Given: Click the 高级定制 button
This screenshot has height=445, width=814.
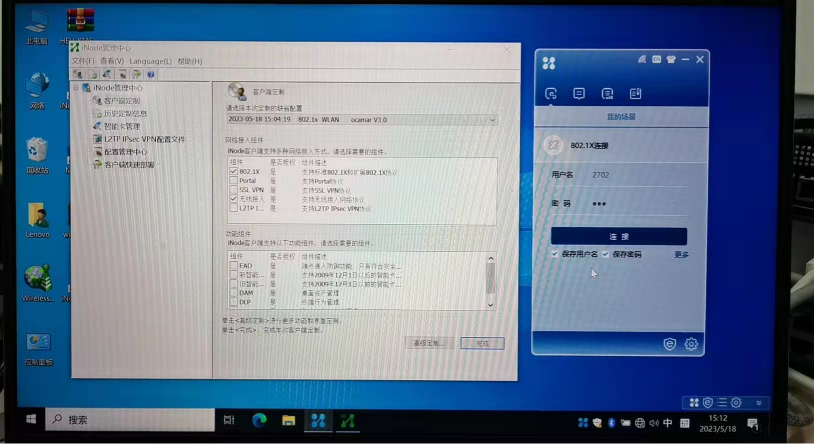Looking at the screenshot, I should 429,343.
